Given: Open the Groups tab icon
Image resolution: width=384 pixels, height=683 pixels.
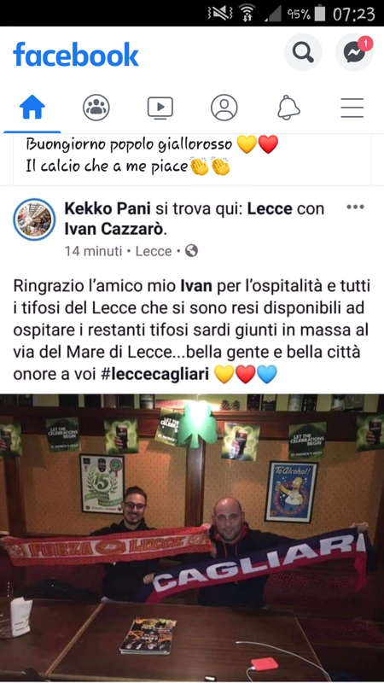Looking at the screenshot, I should click(96, 108).
